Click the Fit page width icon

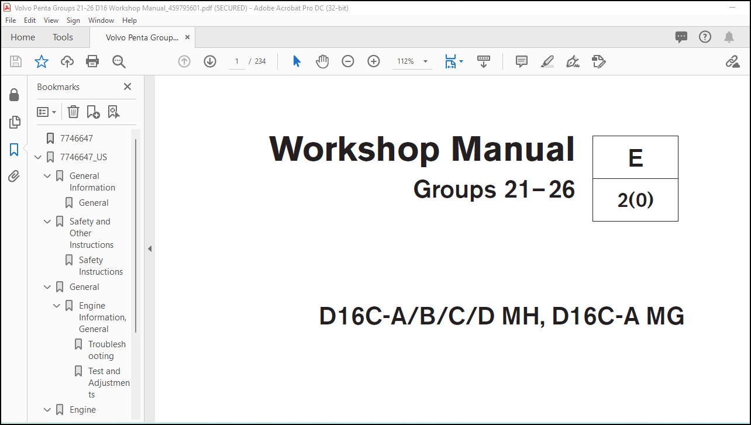coord(450,61)
